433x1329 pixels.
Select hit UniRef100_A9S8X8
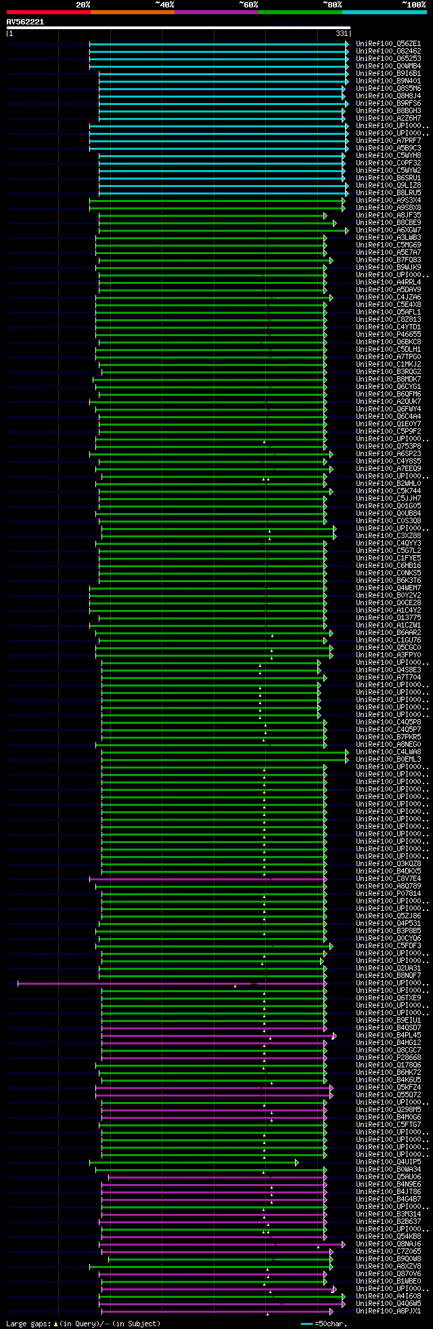(388, 207)
